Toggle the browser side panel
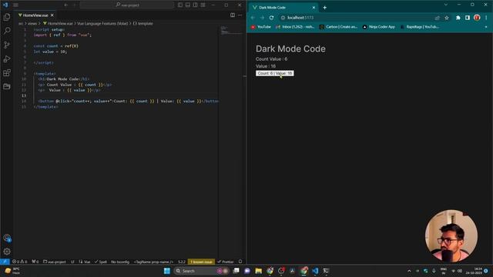Viewport: 493px width, 277px height. (468, 18)
